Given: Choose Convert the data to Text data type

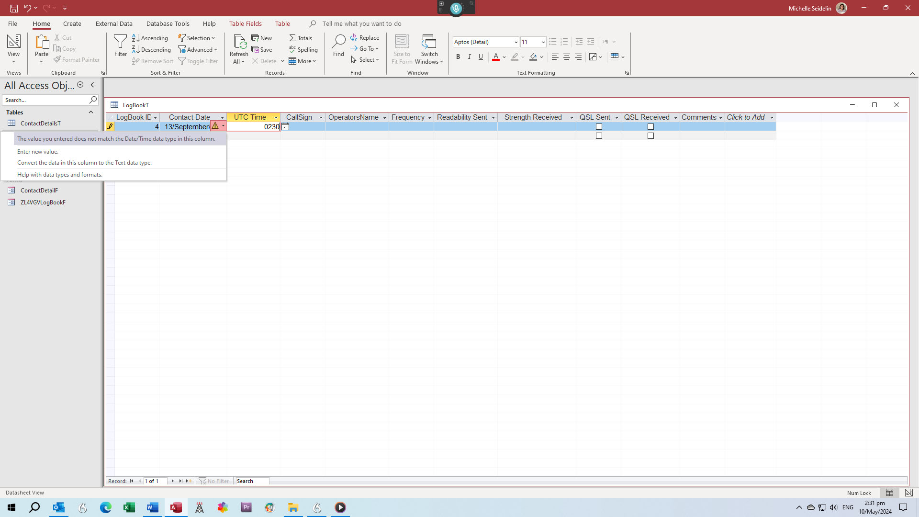Looking at the screenshot, I should pyautogui.click(x=84, y=163).
